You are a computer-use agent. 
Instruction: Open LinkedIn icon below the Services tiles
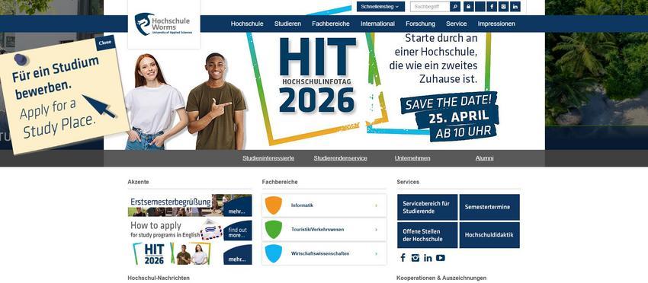click(x=428, y=258)
